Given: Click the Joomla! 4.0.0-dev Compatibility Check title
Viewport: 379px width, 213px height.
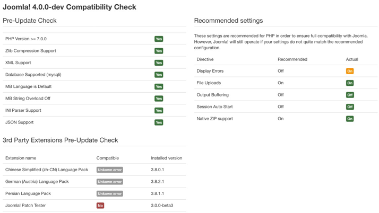Looking at the screenshot, I should [x=70, y=7].
